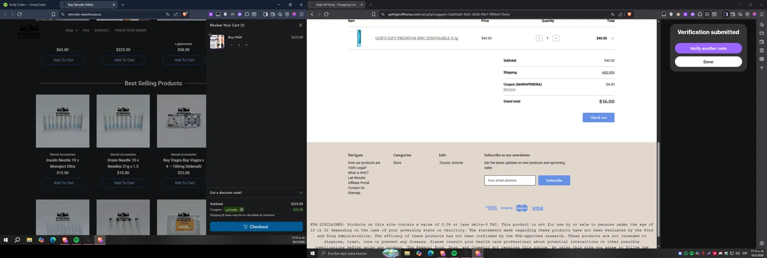The height and width of the screenshot is (258, 767).
Task: Add new item with right sidebar plus
Action: (761, 67)
